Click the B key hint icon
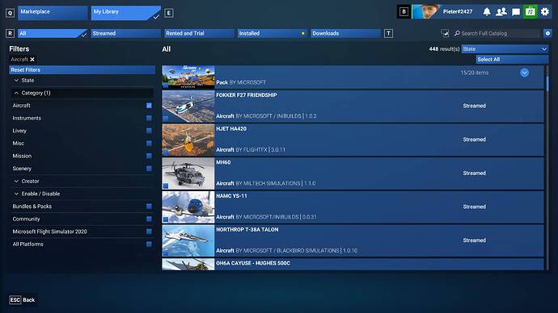Screen dimensions: 558x313 (404, 12)
